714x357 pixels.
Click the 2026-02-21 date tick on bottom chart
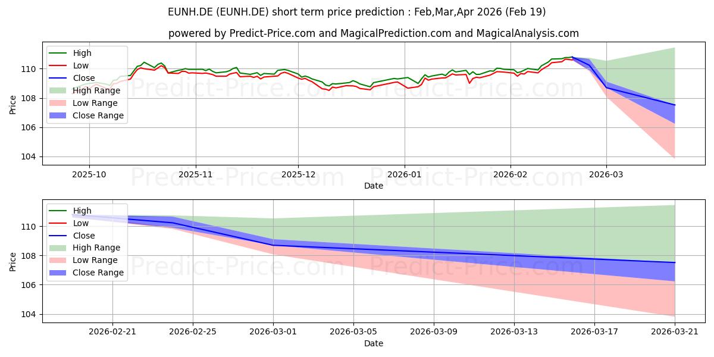pos(113,332)
